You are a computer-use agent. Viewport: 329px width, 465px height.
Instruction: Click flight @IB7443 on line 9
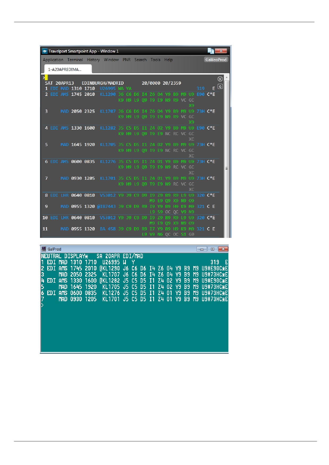106,206
